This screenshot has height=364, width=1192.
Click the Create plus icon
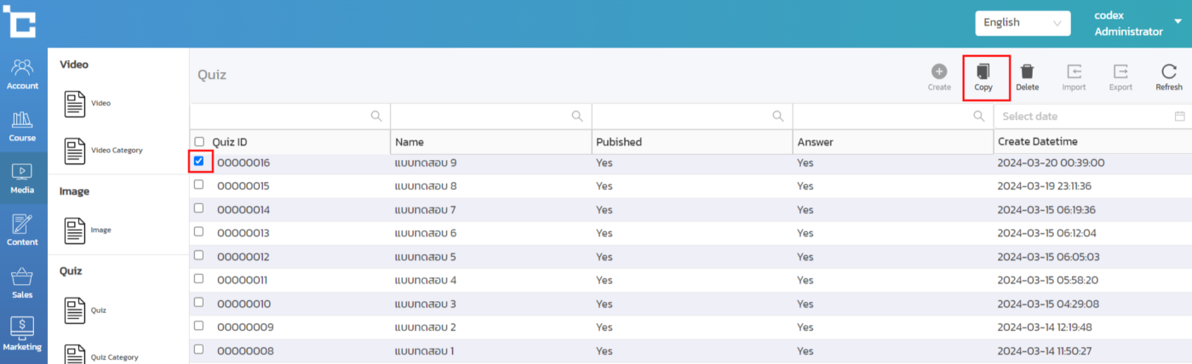coord(939,72)
